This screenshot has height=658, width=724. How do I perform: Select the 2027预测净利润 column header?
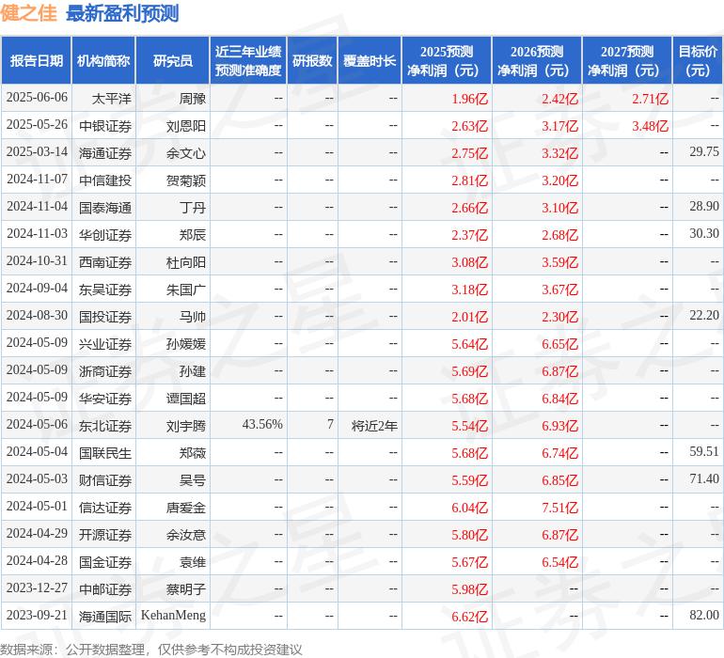coord(627,60)
